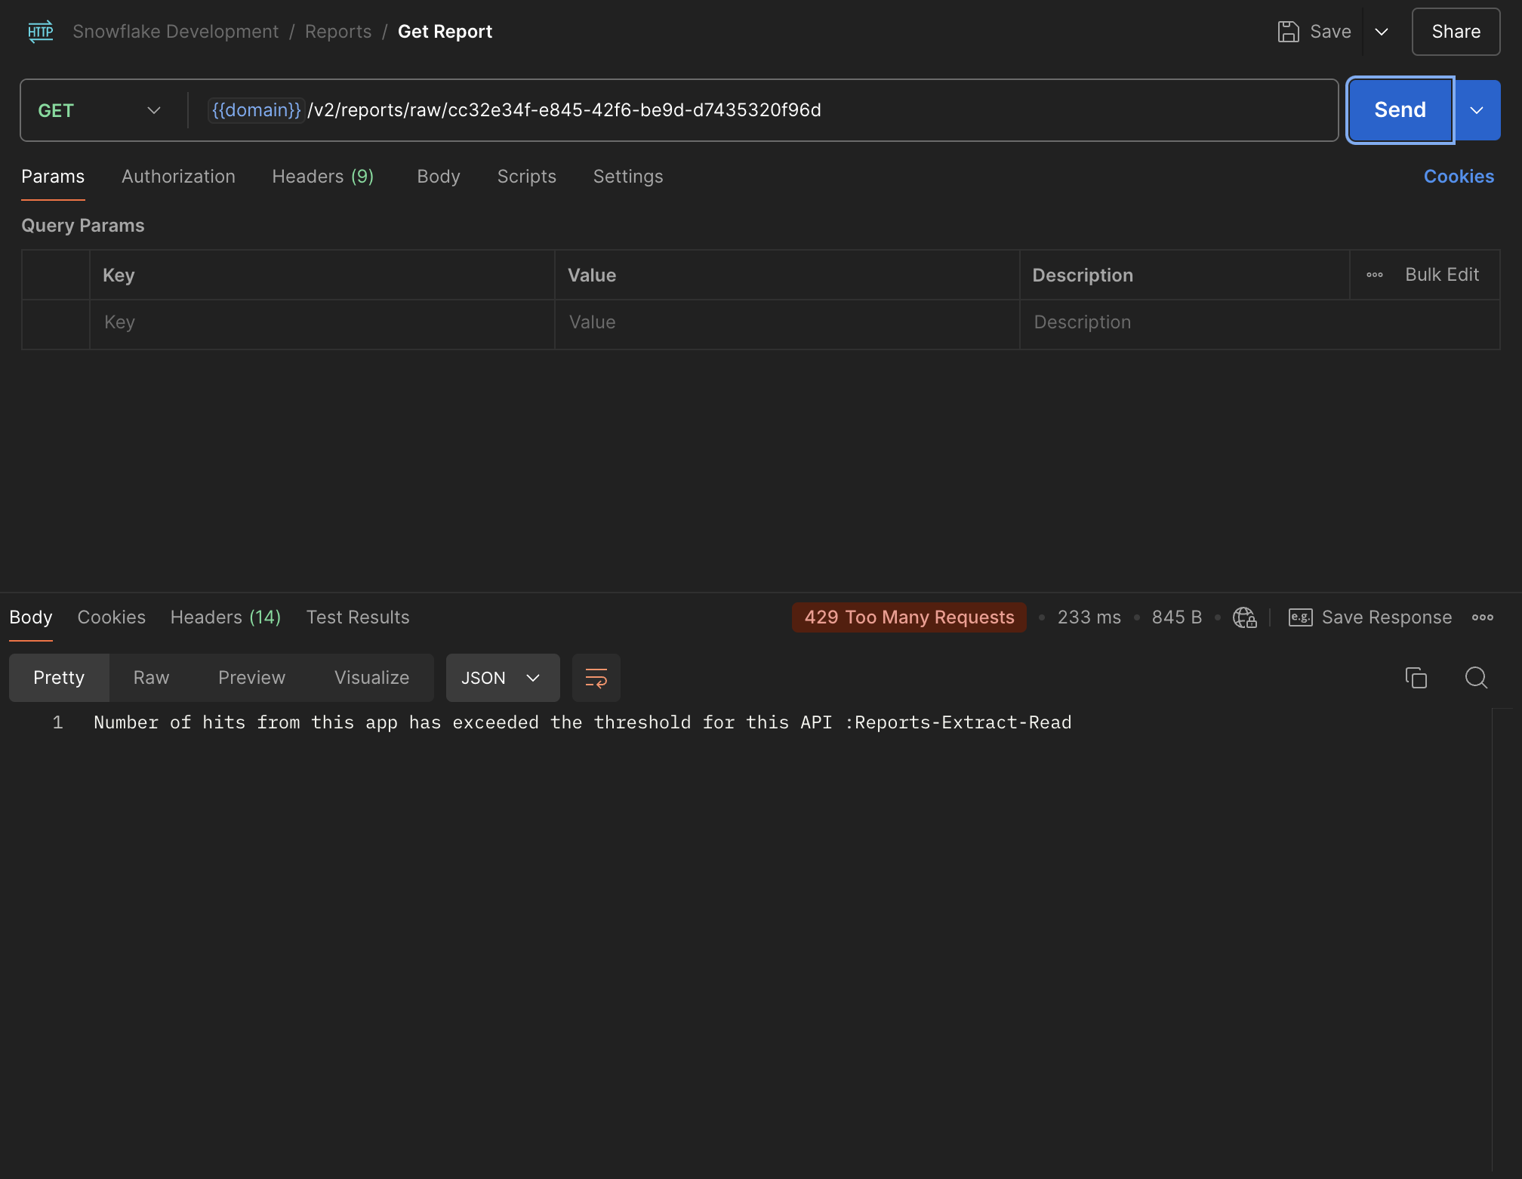
Task: Click the empty Value input cell
Action: coord(787,323)
